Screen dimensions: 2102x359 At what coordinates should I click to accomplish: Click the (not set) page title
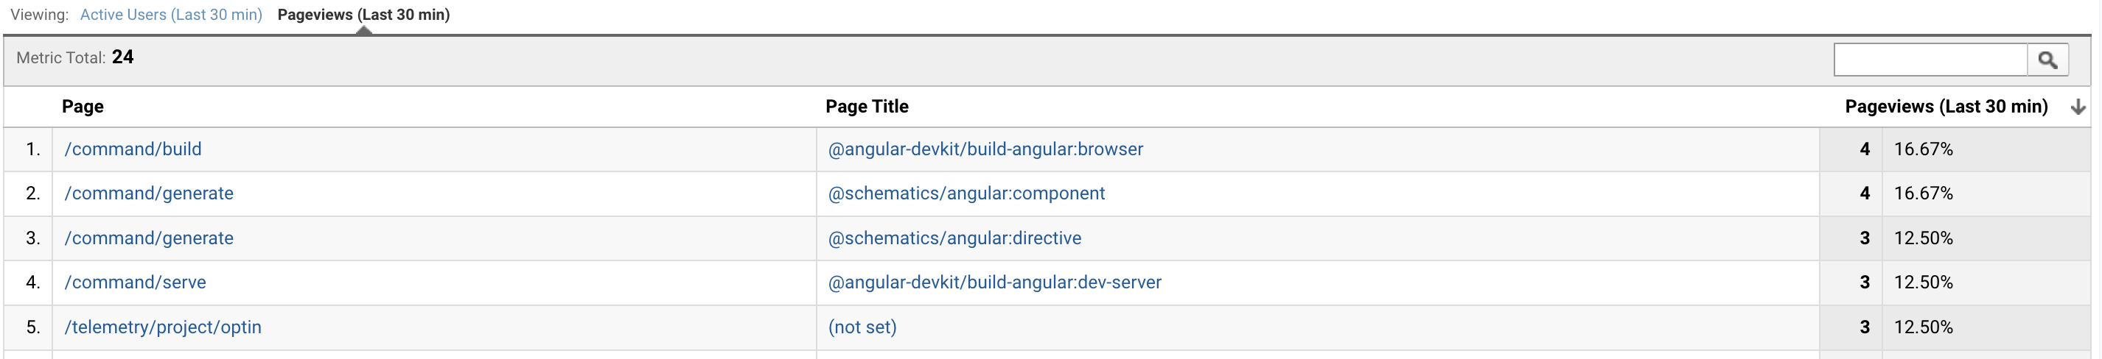(862, 327)
